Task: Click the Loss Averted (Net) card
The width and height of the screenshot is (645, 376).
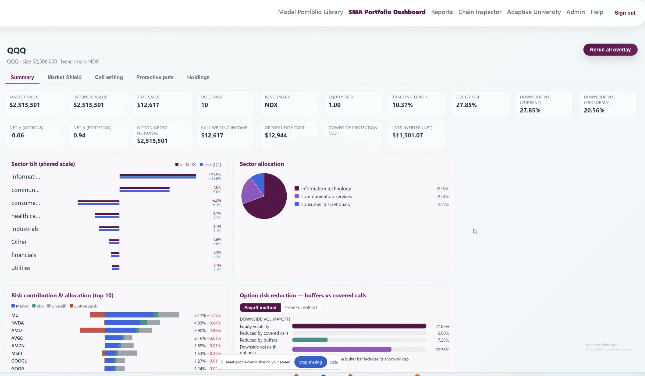Action: point(417,134)
